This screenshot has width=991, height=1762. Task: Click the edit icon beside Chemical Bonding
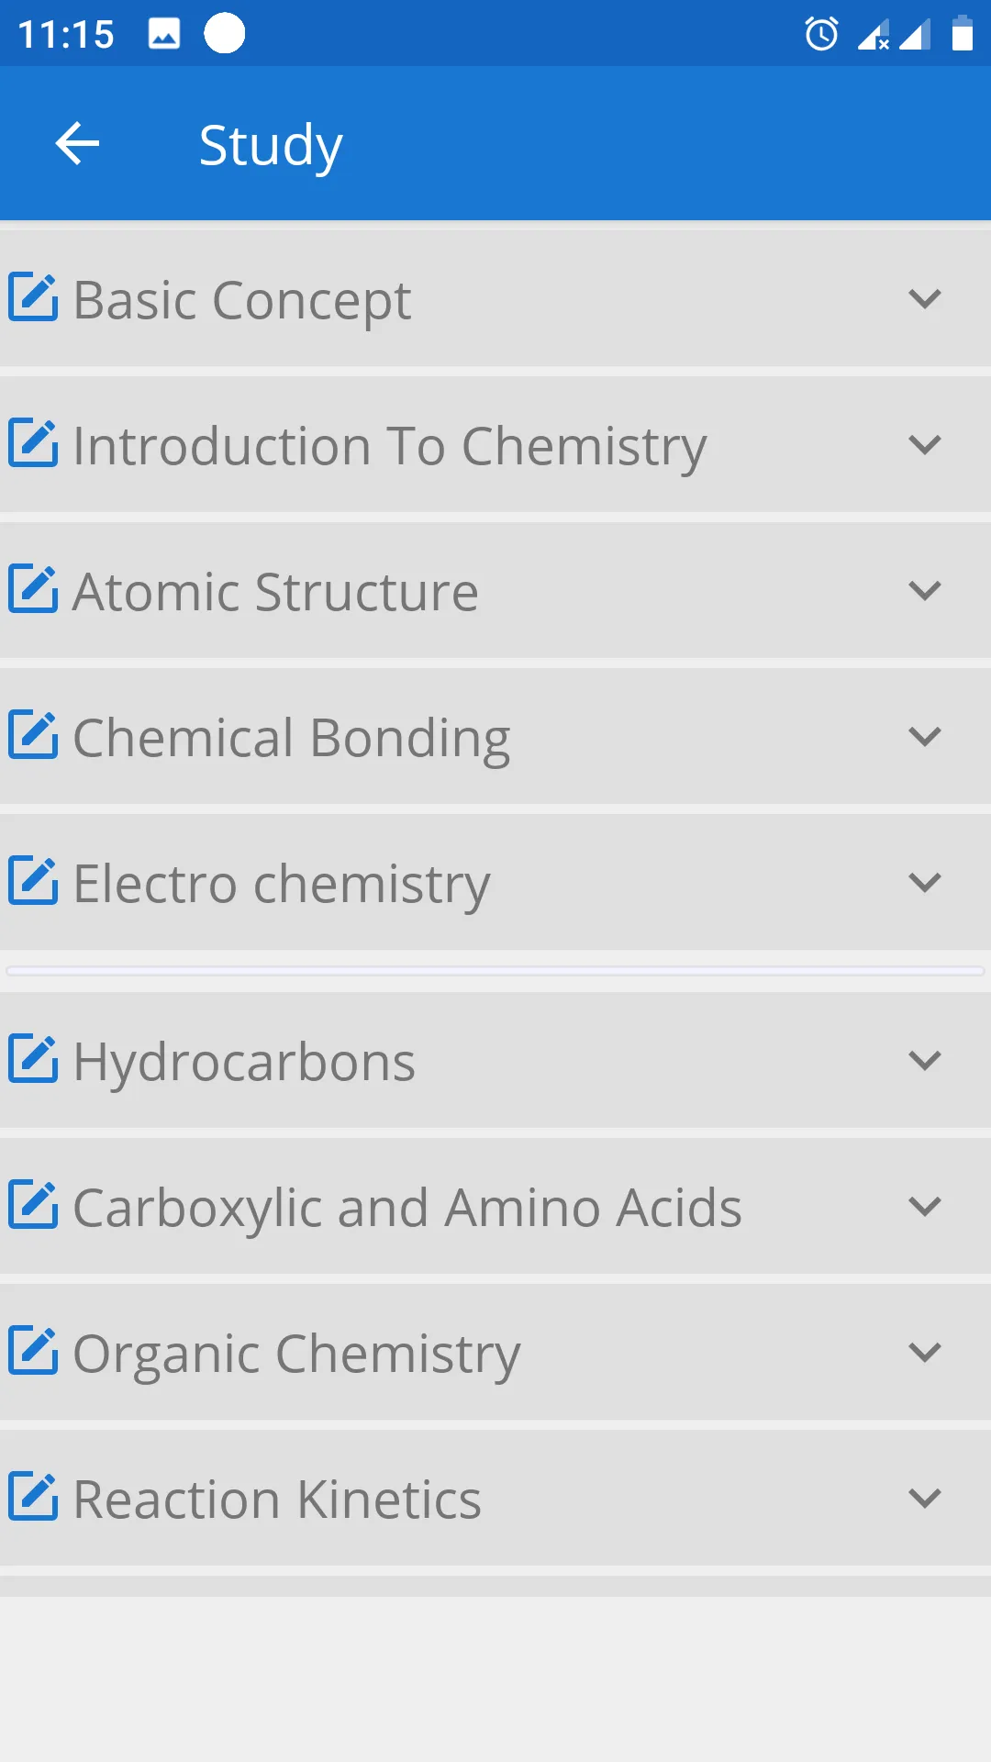[34, 735]
